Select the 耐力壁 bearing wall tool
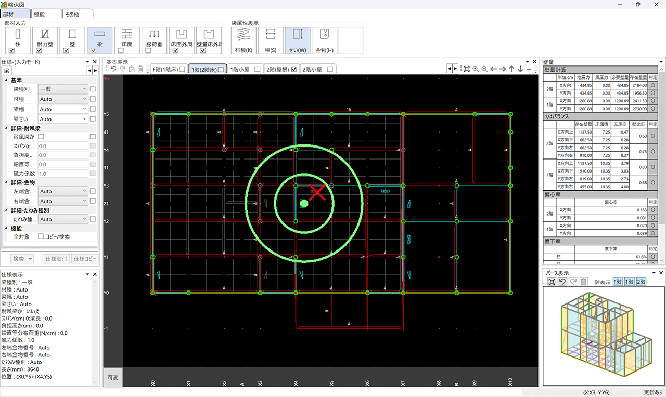This screenshot has width=666, height=397. pyautogui.click(x=45, y=37)
